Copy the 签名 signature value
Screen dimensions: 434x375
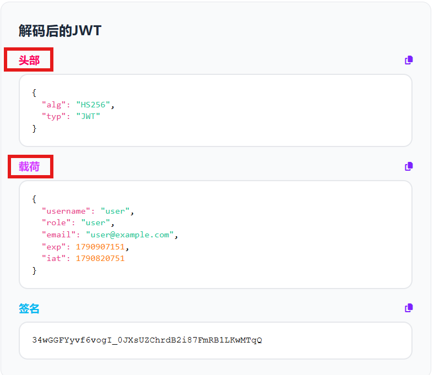tap(409, 308)
